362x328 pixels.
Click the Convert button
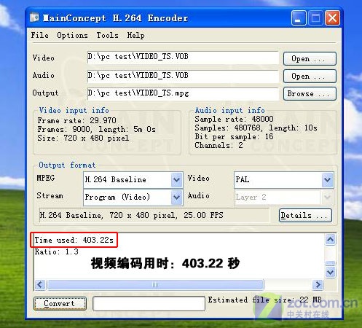[x=60, y=303]
